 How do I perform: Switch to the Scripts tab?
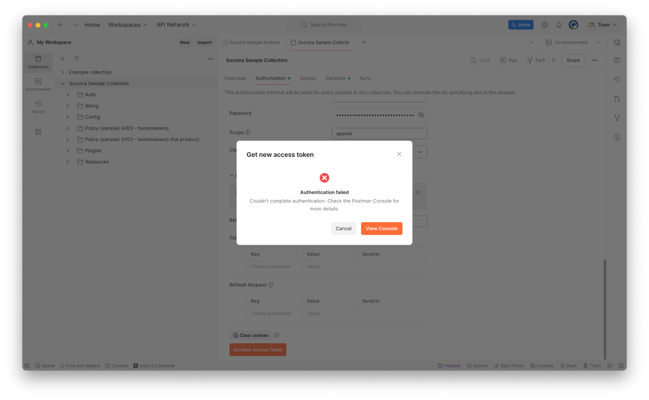point(307,78)
